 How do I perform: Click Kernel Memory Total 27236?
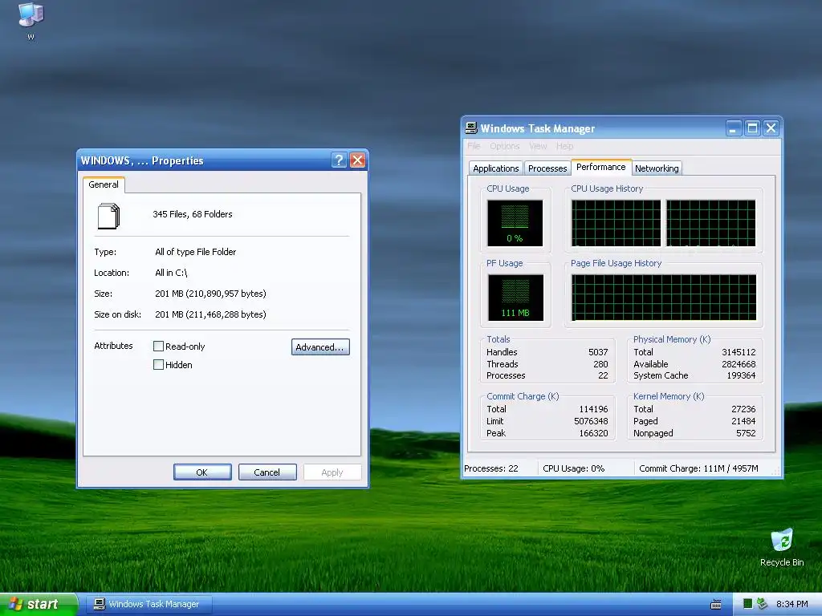(x=743, y=409)
